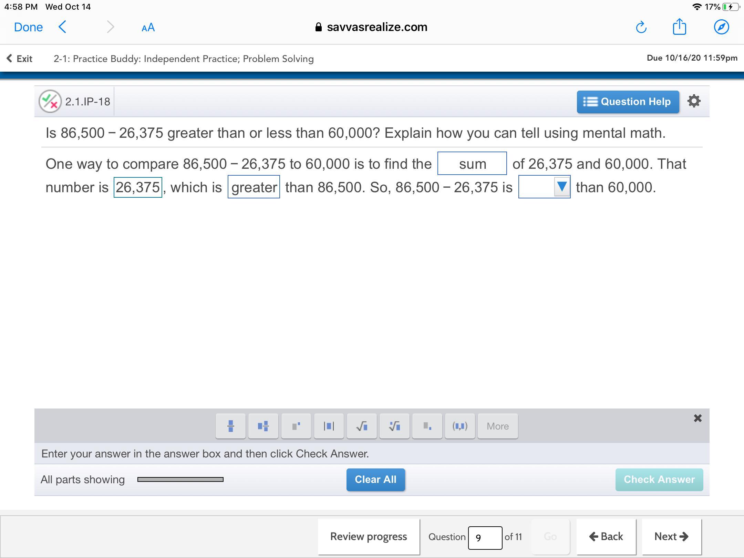
Task: Insert an ordered pair template
Action: point(459,426)
